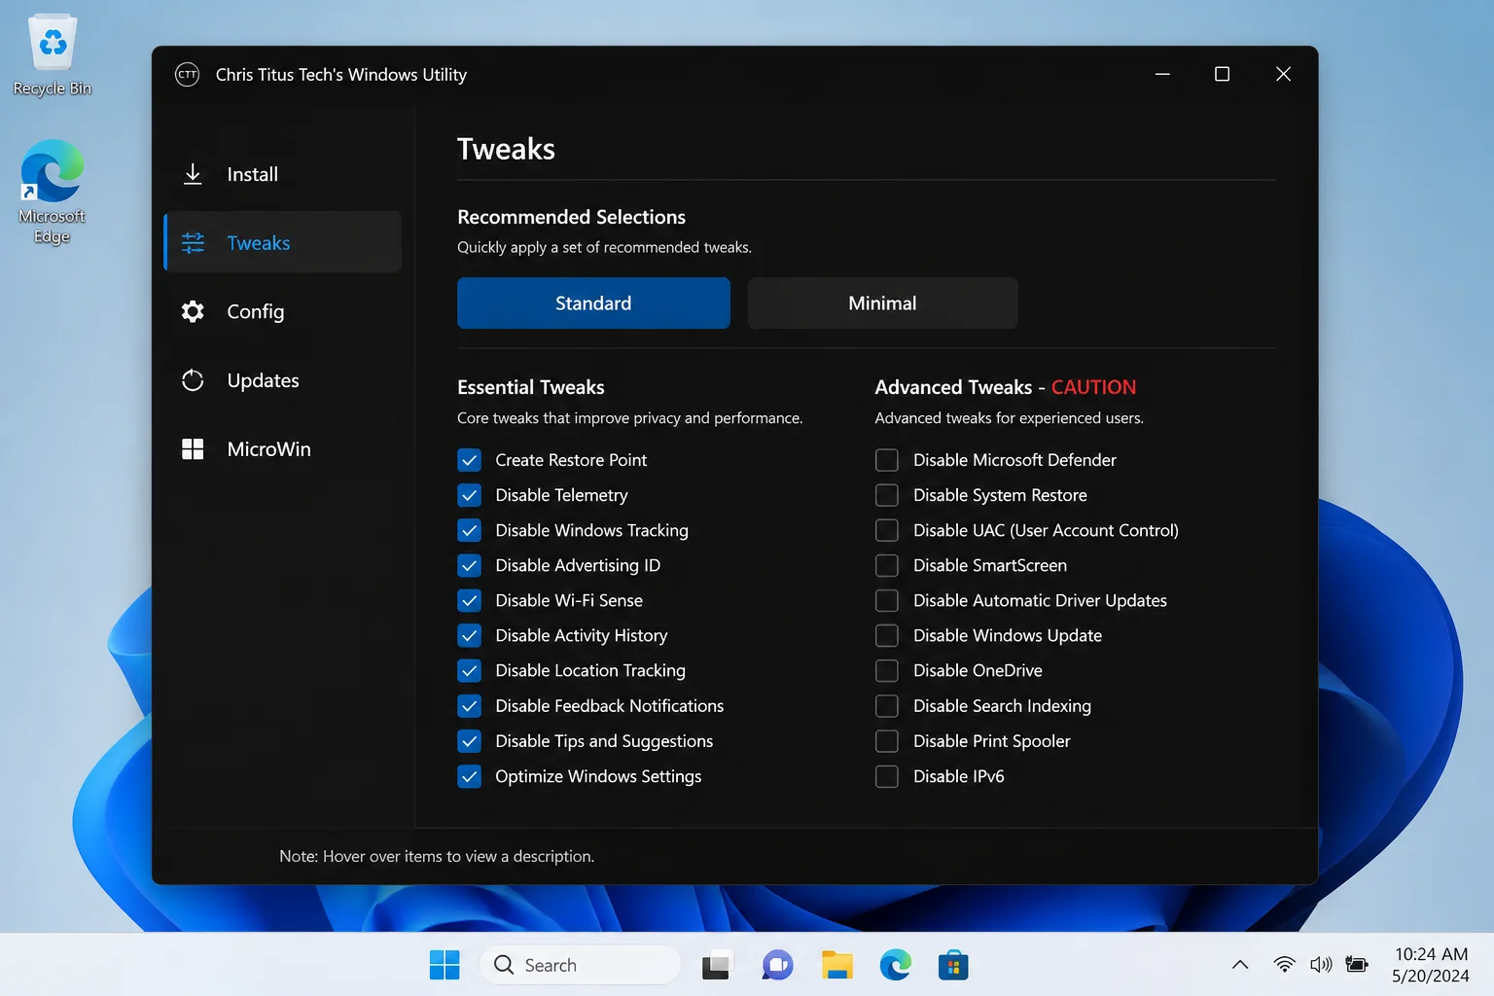Viewport: 1494px width, 996px height.
Task: Toggle Disable Feedback Notifications checkbox
Action: coord(469,706)
